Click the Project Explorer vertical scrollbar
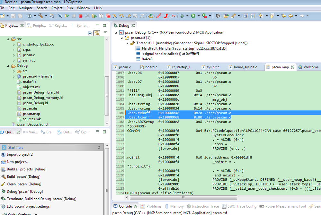The width and height of the screenshot is (321, 215). tap(107, 90)
